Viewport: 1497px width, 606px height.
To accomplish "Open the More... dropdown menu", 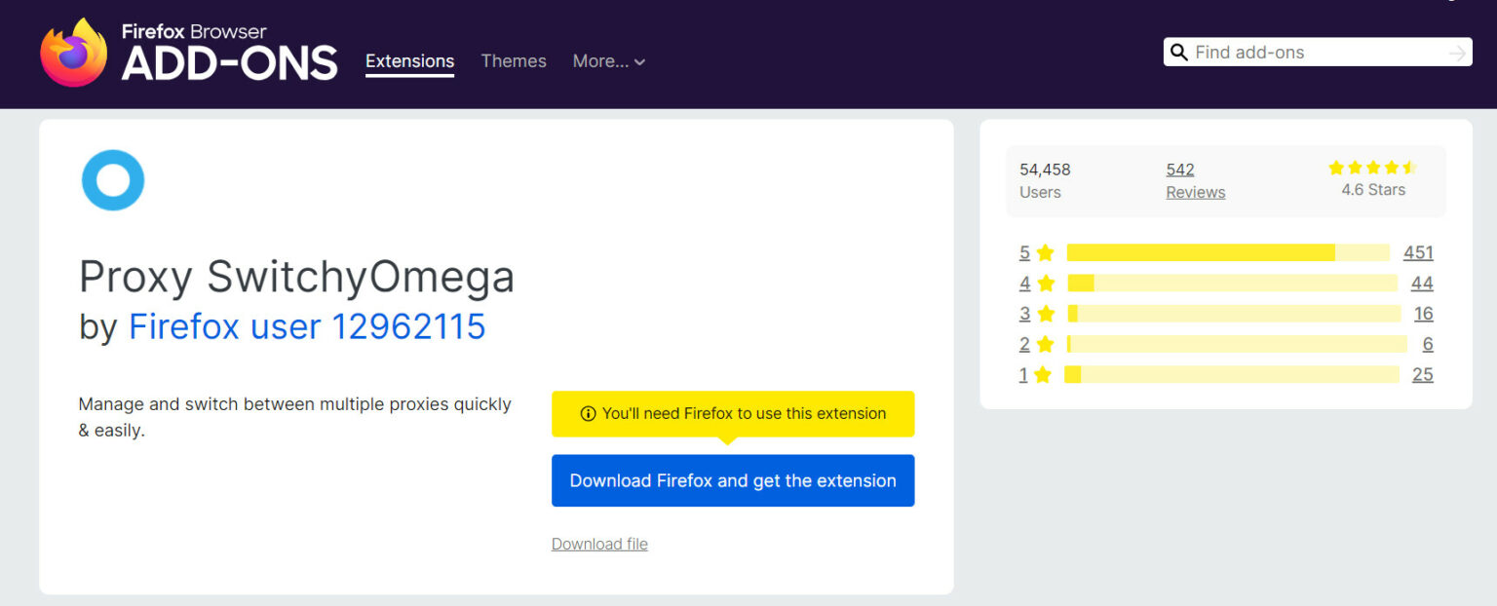I will click(608, 60).
